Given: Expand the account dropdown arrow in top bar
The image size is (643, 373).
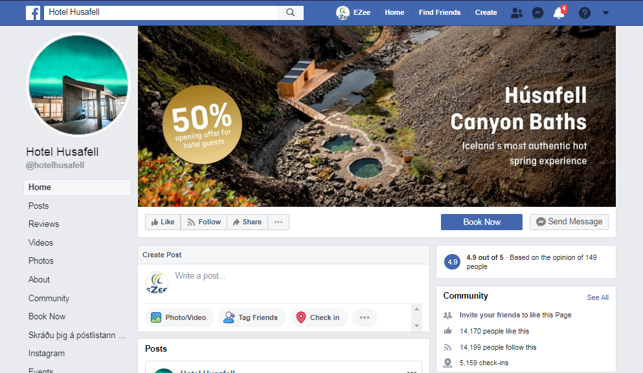Looking at the screenshot, I should [605, 13].
